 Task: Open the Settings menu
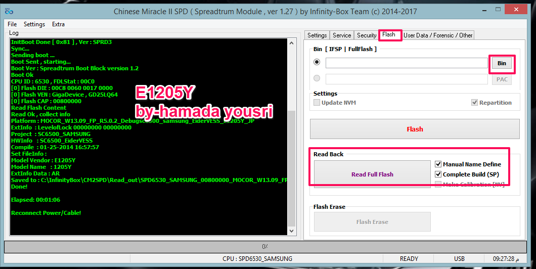34,24
